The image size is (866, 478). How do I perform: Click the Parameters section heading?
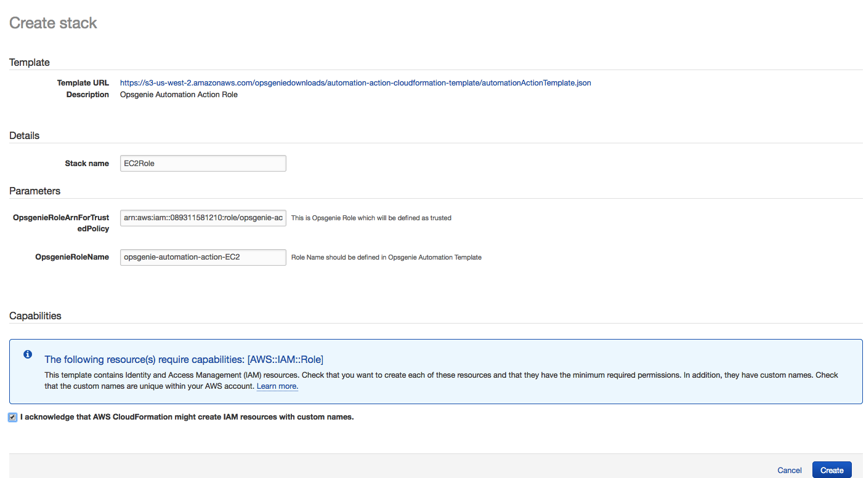(x=34, y=191)
